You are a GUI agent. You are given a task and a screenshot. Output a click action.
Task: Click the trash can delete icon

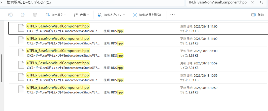click(35, 15)
